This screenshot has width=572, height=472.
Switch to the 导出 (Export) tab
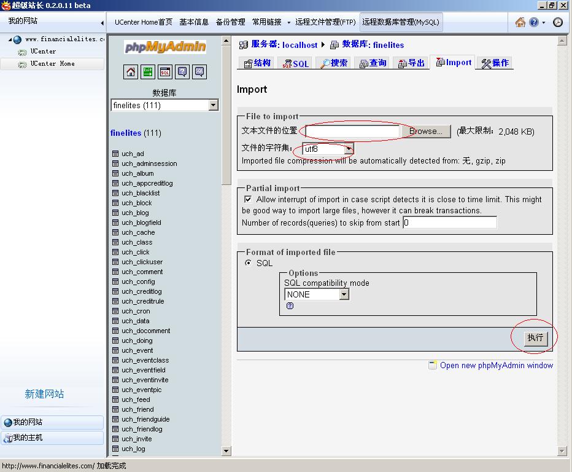pos(411,63)
